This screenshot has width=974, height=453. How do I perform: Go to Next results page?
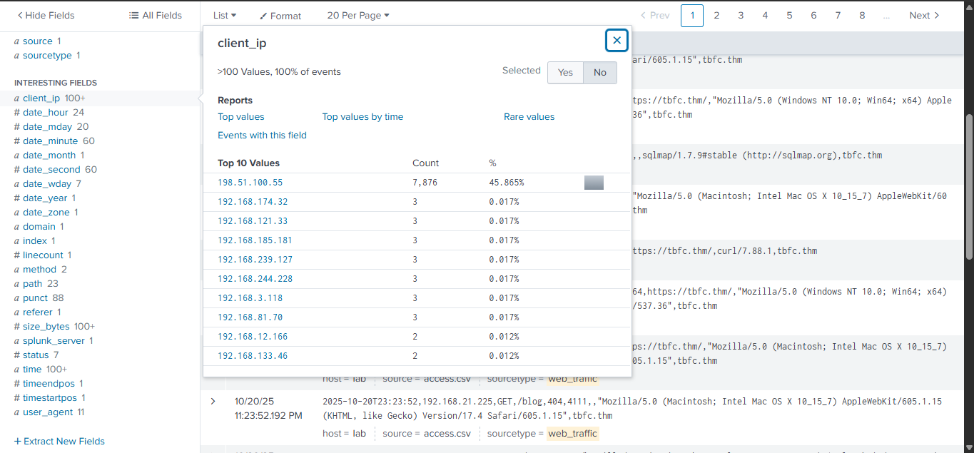point(924,15)
